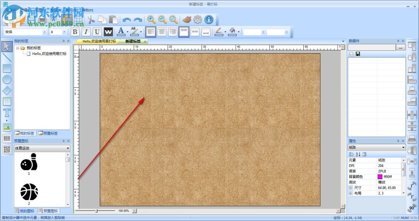The width and height of the screenshot is (419, 221).
Task: Select the pointer selection tool
Action: tap(7, 46)
